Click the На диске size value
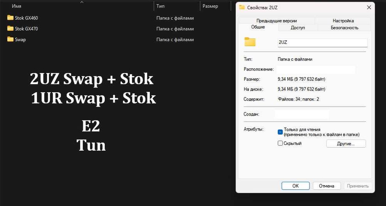Viewport: 386px width, 206px height. tap(301, 89)
